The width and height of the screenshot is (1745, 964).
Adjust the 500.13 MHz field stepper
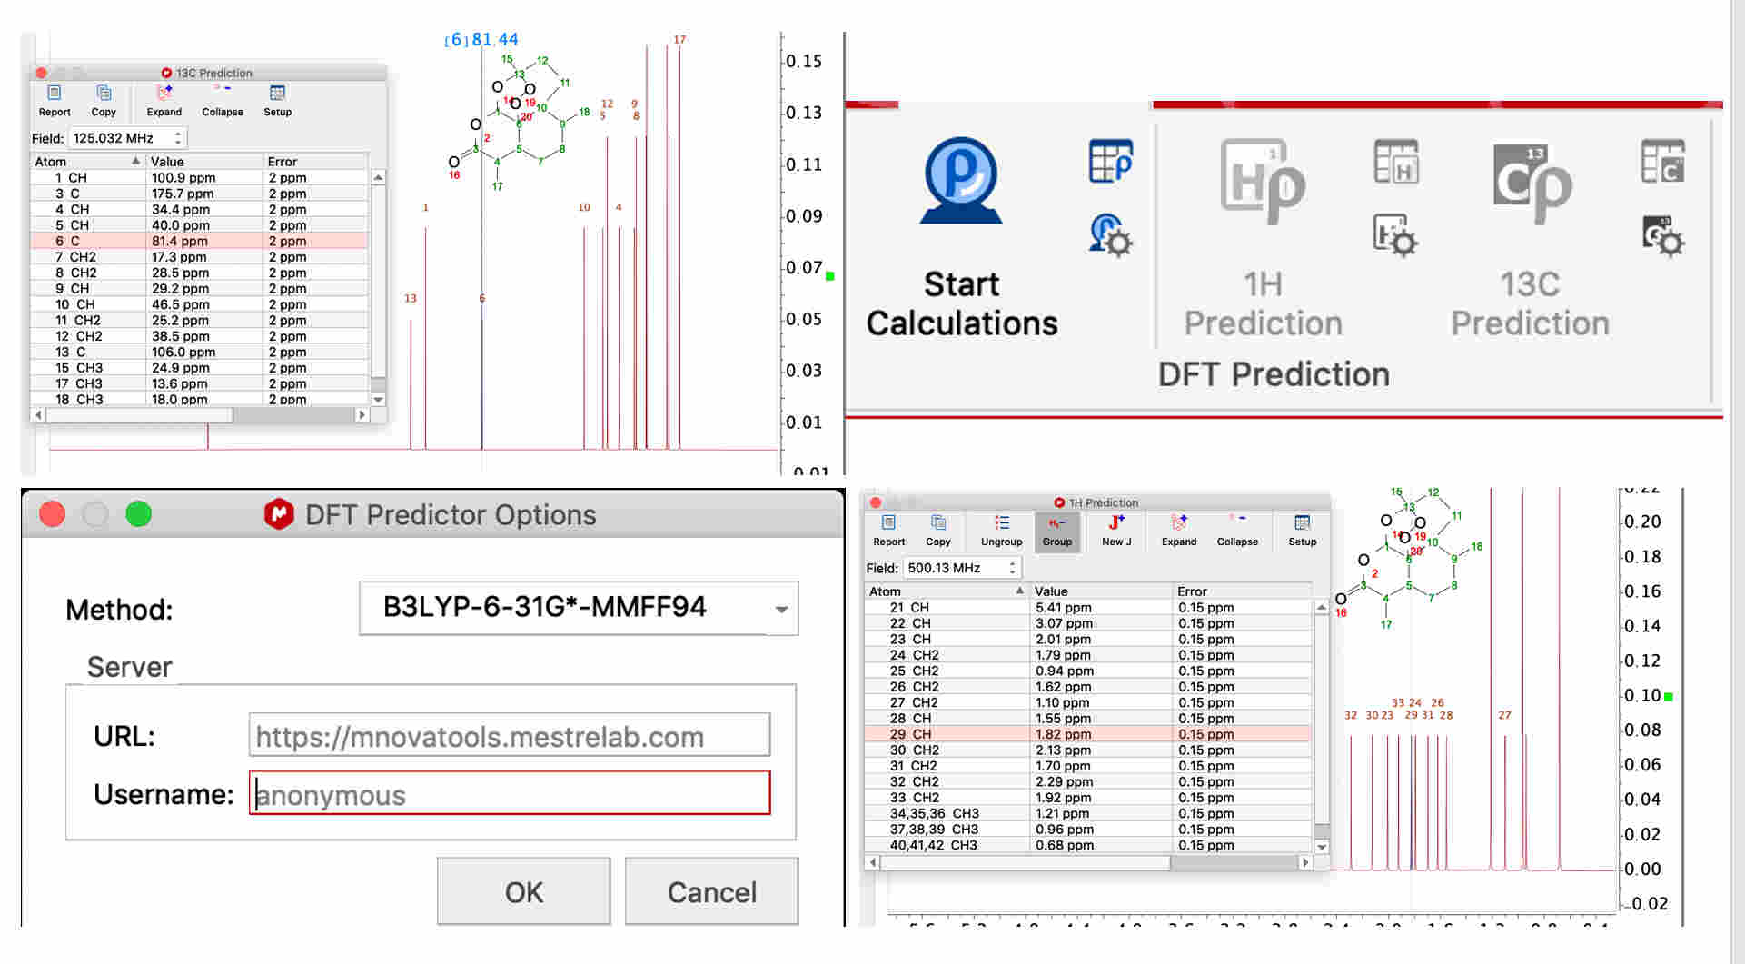click(x=1012, y=568)
